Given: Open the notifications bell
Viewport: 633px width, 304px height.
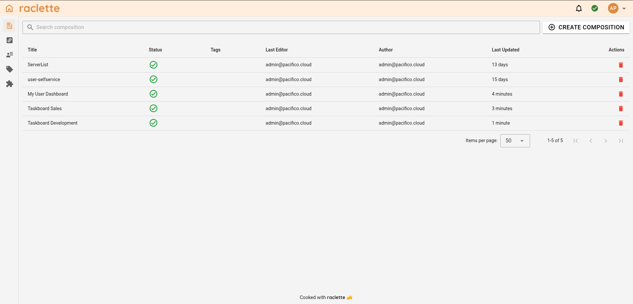Looking at the screenshot, I should click(579, 8).
